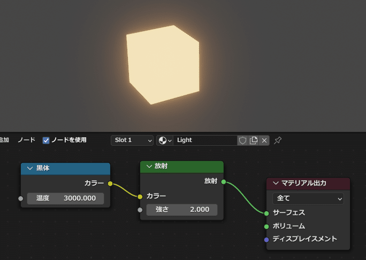Click the 黒体 node's カラー output socket

click(110, 183)
